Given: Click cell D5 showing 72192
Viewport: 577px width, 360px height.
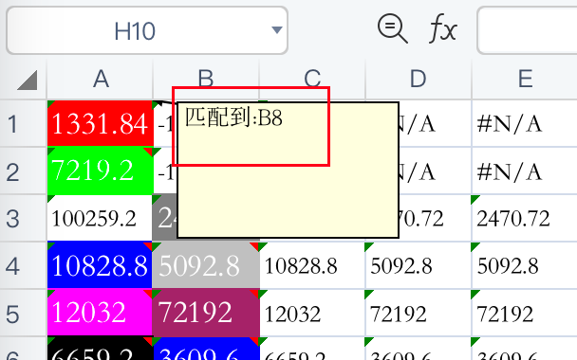Looking at the screenshot, I should point(418,313).
